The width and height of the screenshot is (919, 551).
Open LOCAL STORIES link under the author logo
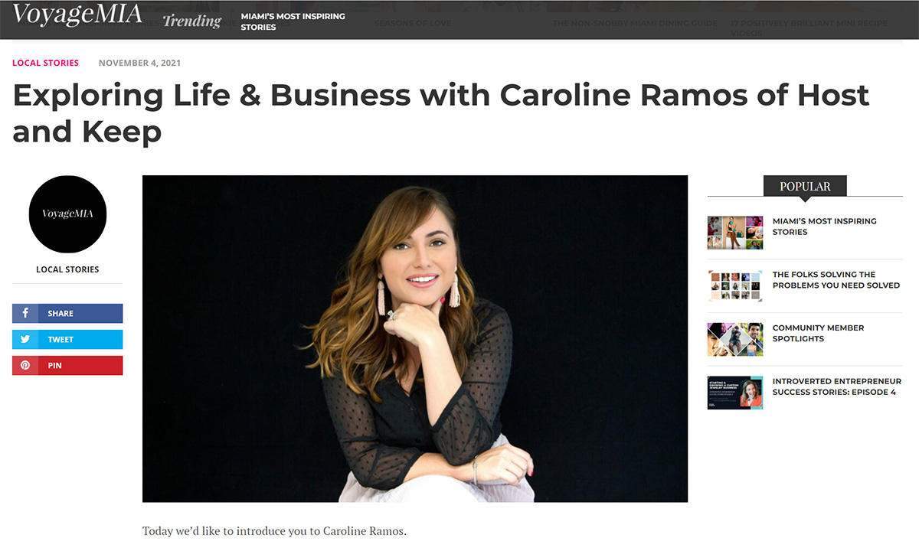[x=67, y=269]
